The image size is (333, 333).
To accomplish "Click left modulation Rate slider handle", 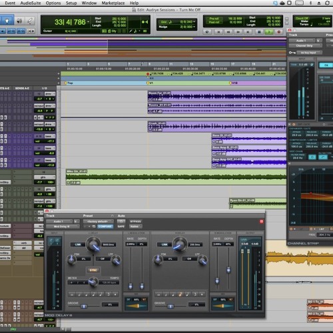I will point(131,286).
